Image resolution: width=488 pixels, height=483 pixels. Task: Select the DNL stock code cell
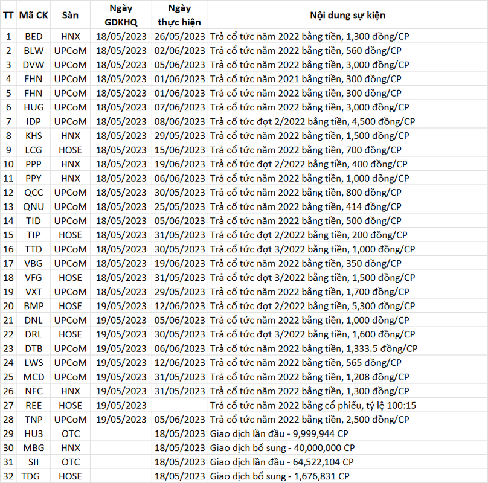point(33,320)
